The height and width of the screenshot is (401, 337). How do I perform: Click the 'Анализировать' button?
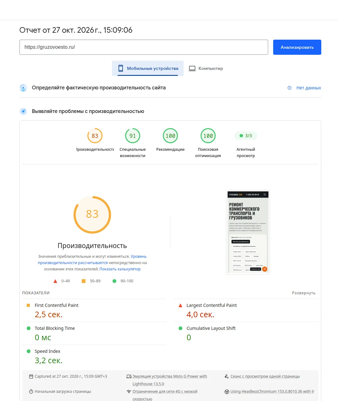tap(297, 47)
